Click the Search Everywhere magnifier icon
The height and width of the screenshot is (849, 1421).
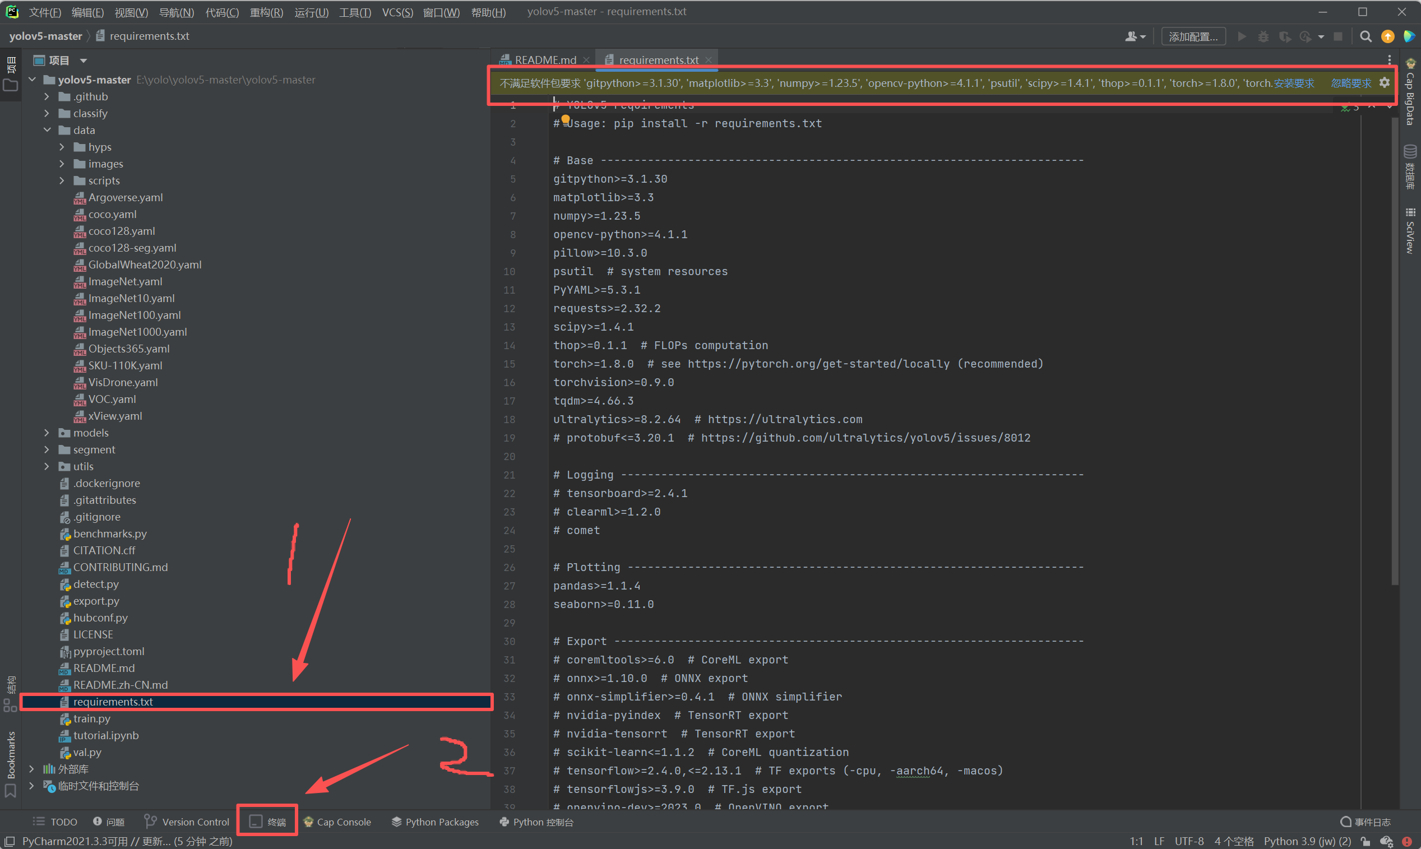point(1366,36)
